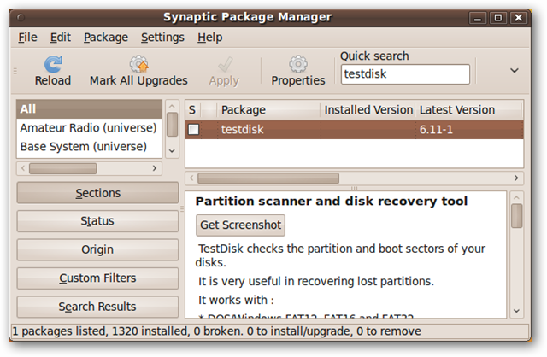Close the Synaptic Package Manager window
Image resolution: width=547 pixels, height=357 pixels.
pyautogui.click(x=519, y=18)
